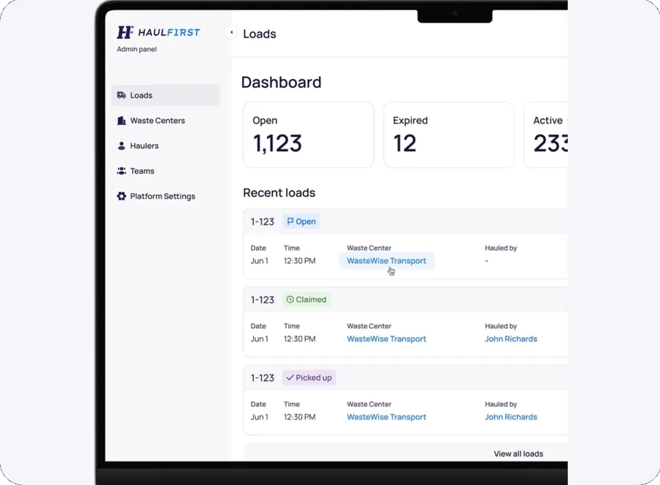This screenshot has width=660, height=485.
Task: Click the person icon for Haulers
Action: click(x=121, y=146)
